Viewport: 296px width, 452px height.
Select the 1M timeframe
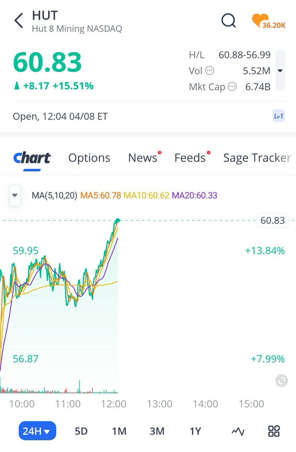[x=119, y=431]
